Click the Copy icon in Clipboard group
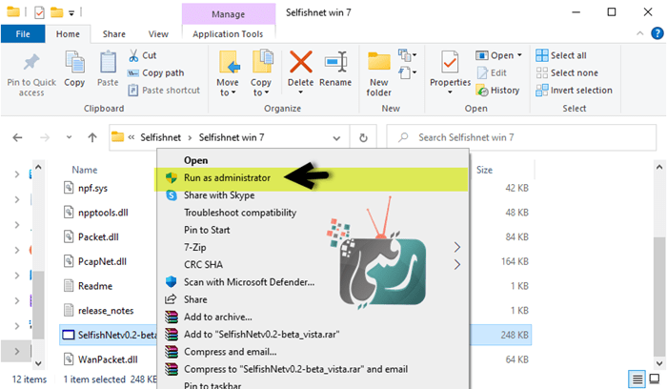This screenshot has width=667, height=389. (x=74, y=62)
